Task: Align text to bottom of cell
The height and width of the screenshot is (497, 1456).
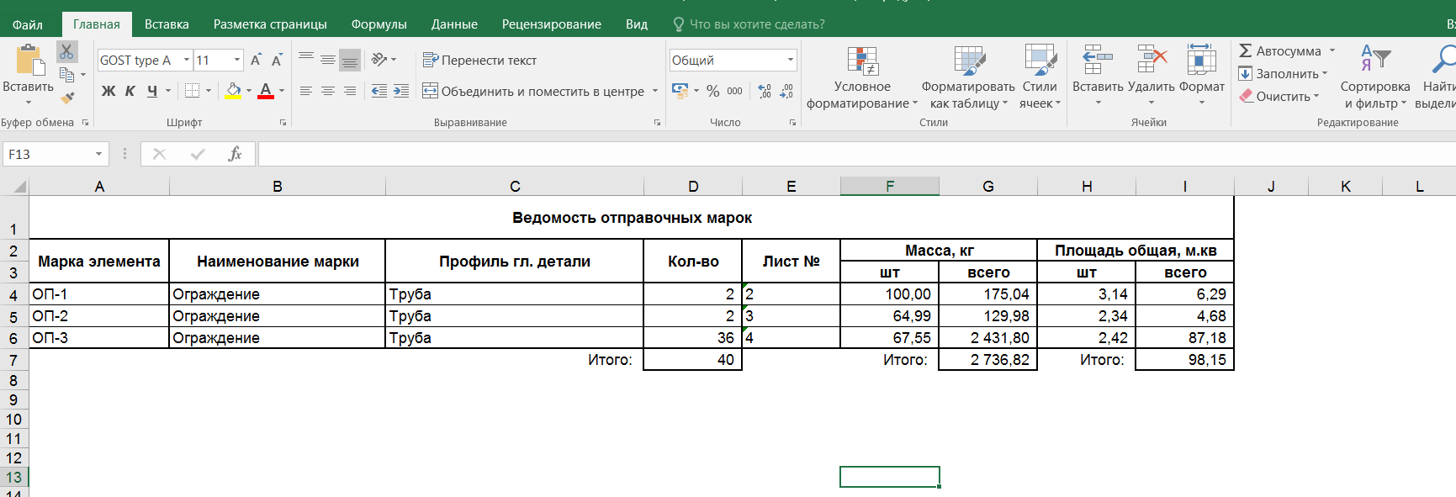Action: tap(350, 60)
